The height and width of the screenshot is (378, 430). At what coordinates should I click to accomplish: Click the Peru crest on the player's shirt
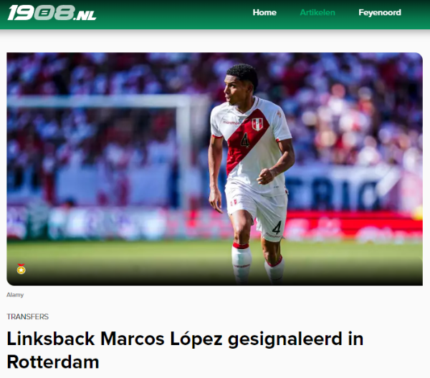pos(257,124)
